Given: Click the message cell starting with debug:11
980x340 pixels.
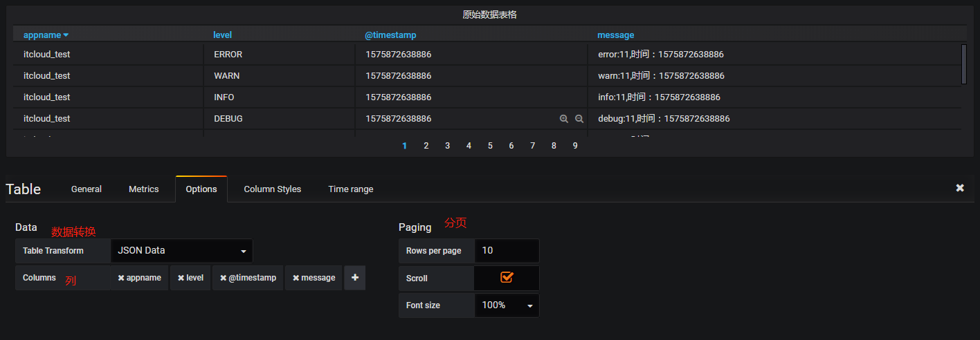Looking at the screenshot, I should [774, 118].
